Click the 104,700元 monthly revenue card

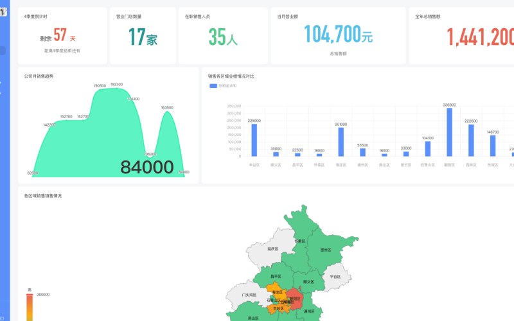pyautogui.click(x=338, y=36)
